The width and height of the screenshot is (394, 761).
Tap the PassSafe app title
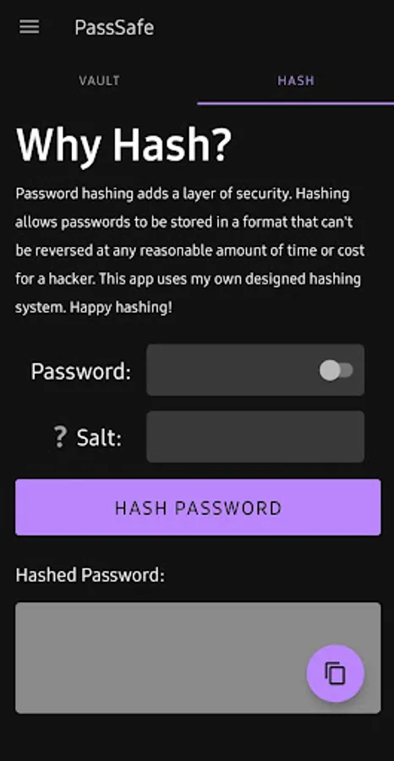click(x=114, y=28)
